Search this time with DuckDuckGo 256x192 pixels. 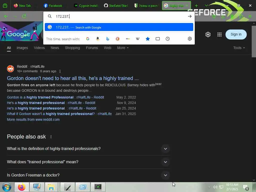click(x=117, y=39)
